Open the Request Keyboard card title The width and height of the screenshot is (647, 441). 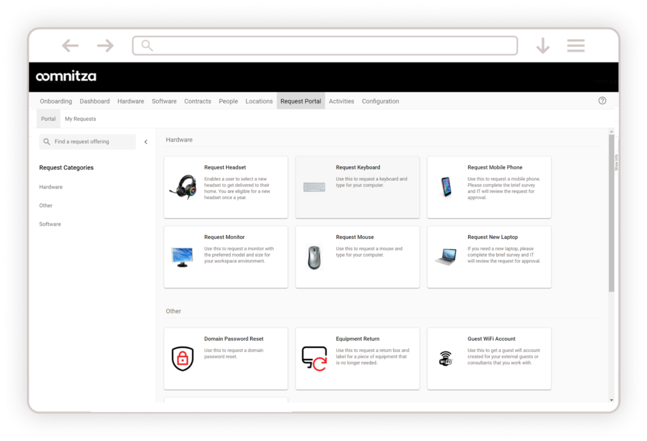[358, 167]
